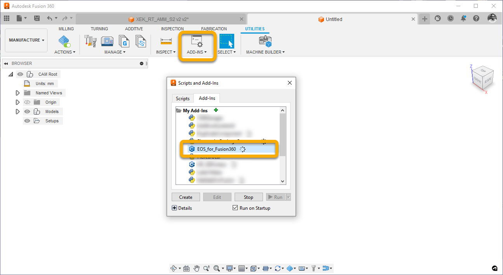Toggle visibility of Models
The image size is (503, 275).
[x=27, y=111]
